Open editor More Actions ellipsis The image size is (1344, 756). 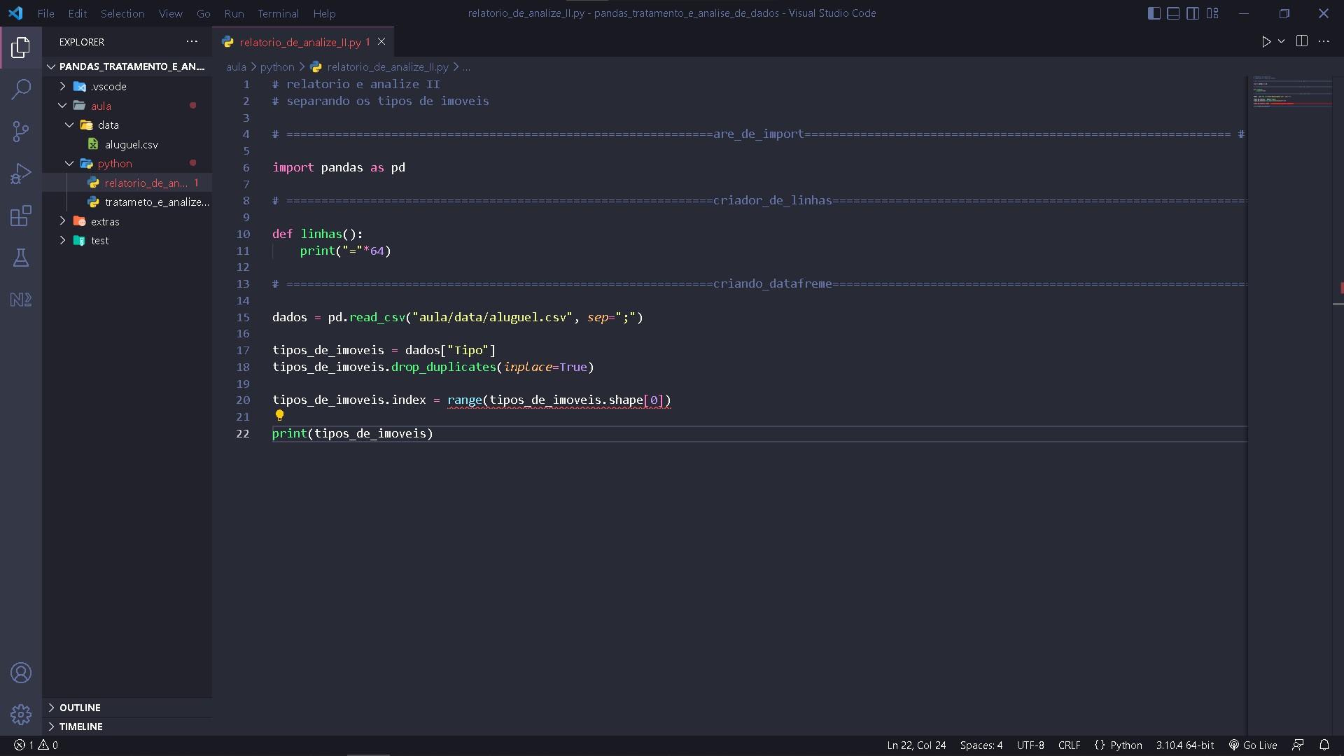click(x=1324, y=41)
